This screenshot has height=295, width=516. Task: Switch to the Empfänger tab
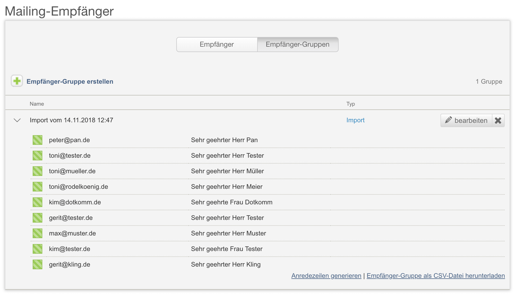[217, 45]
